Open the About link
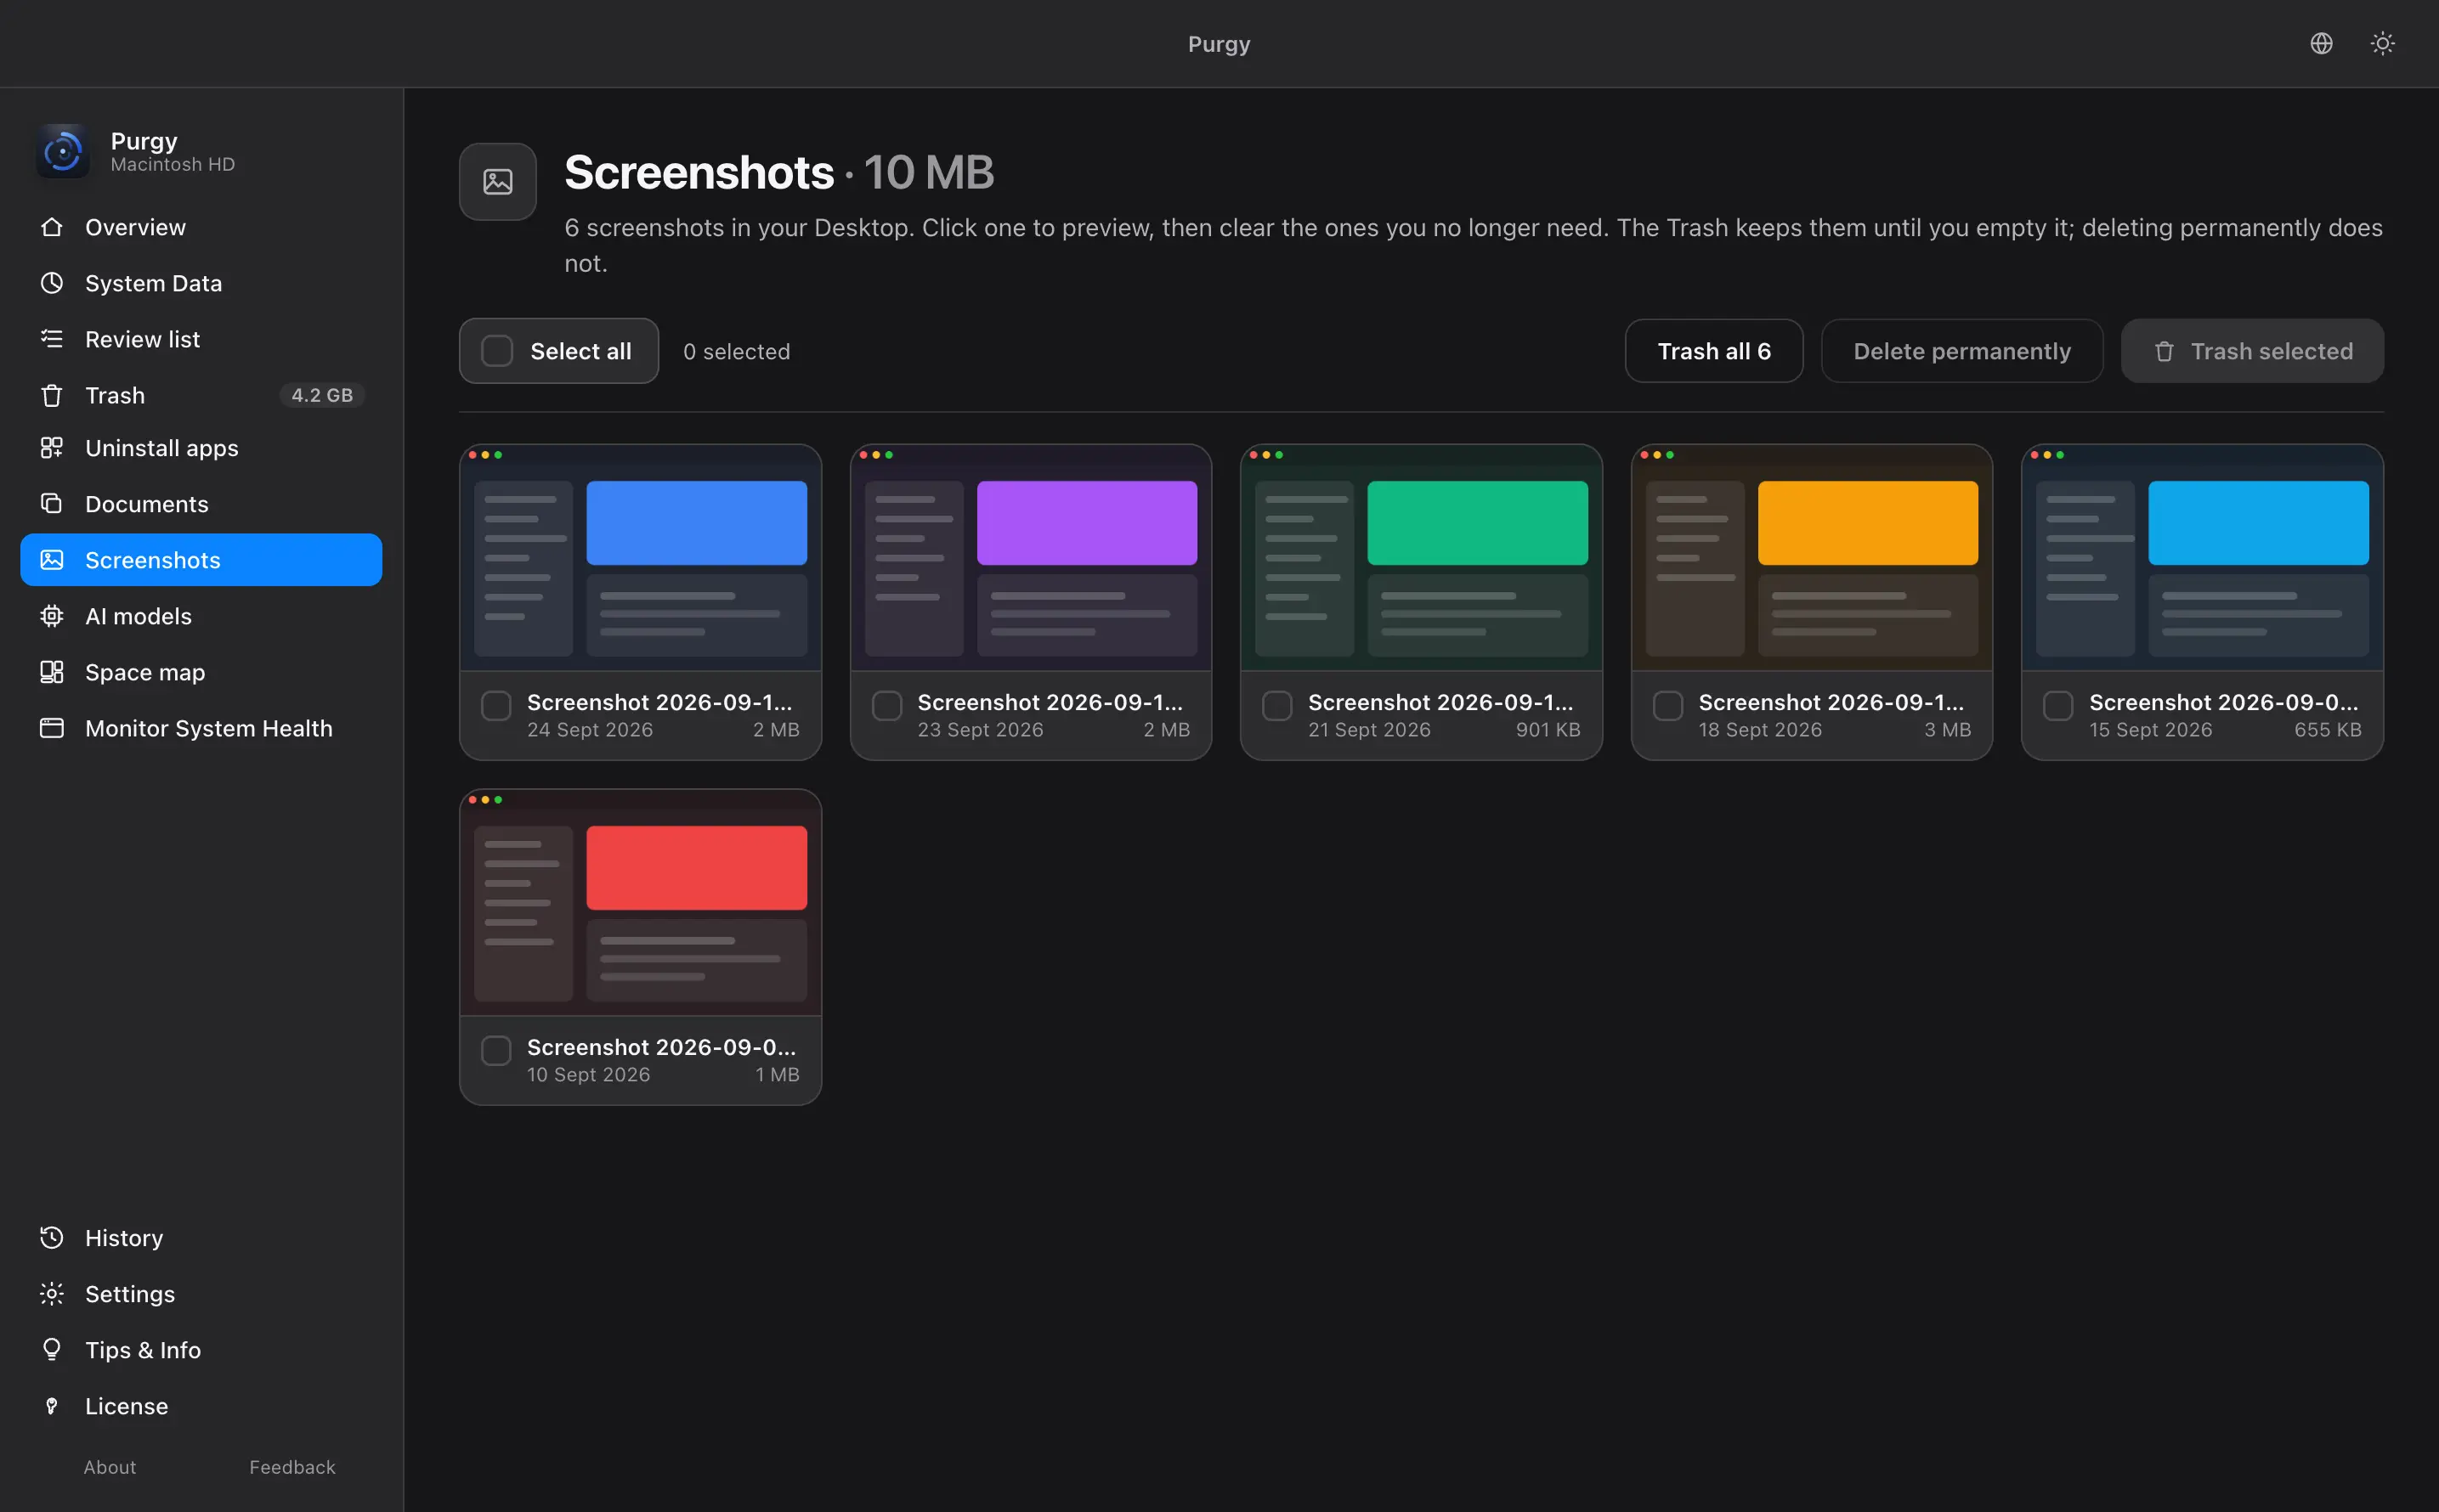This screenshot has height=1512, width=2439. (110, 1467)
